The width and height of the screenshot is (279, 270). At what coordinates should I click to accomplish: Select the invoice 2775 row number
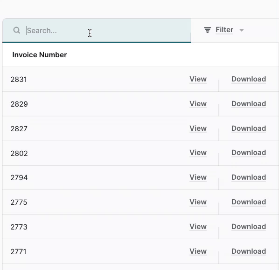pos(19,202)
